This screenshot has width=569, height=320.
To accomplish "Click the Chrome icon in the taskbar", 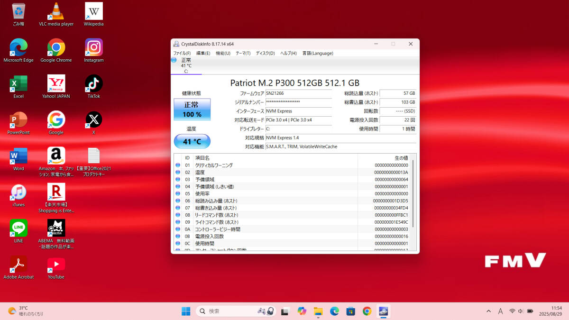I will point(367,311).
